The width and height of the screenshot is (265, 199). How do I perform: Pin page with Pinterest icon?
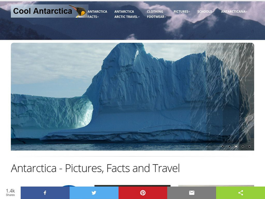pos(143,193)
